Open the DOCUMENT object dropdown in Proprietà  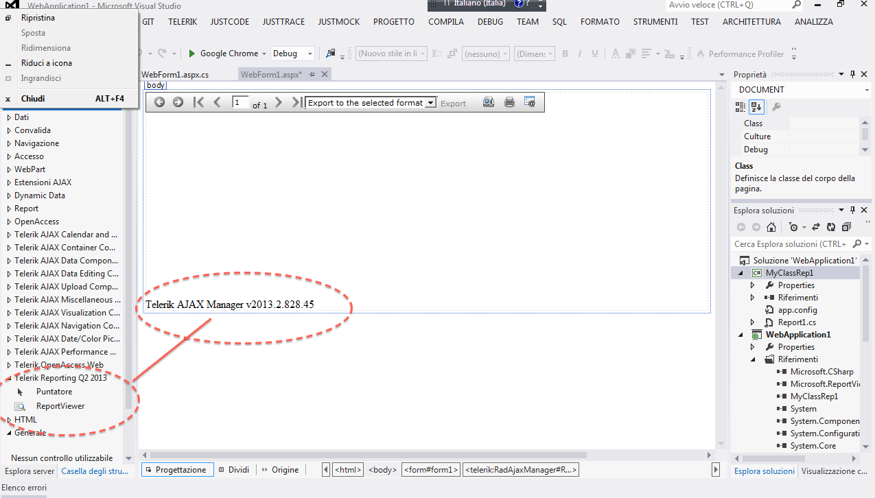click(867, 90)
